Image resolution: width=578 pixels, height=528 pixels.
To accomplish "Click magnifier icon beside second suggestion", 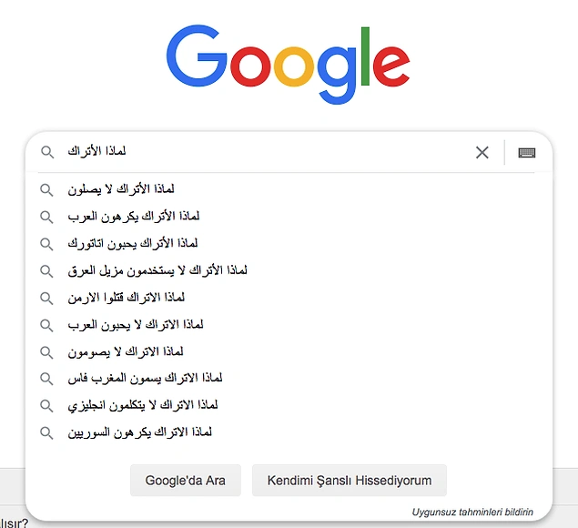I will (x=46, y=217).
